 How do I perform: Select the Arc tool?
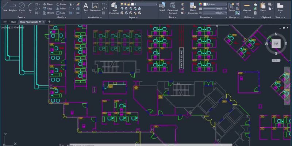(30, 7)
